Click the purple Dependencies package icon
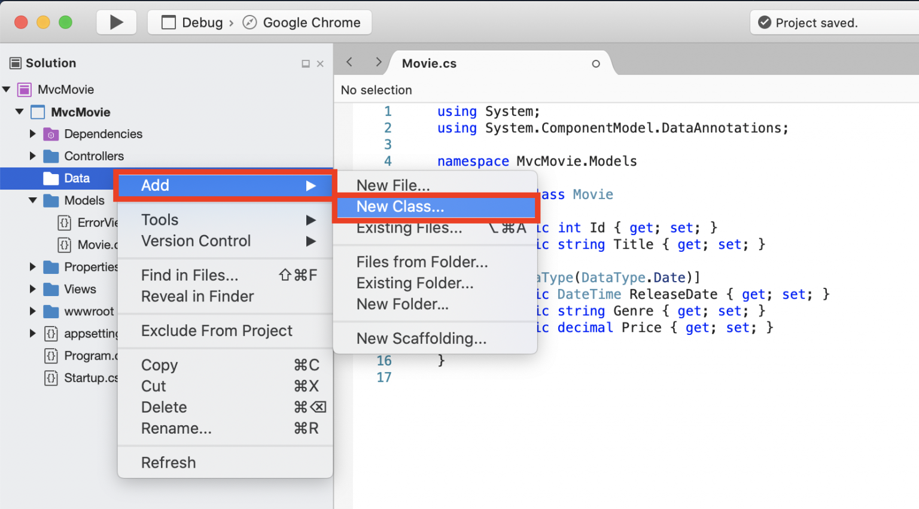The image size is (919, 509). (51, 134)
